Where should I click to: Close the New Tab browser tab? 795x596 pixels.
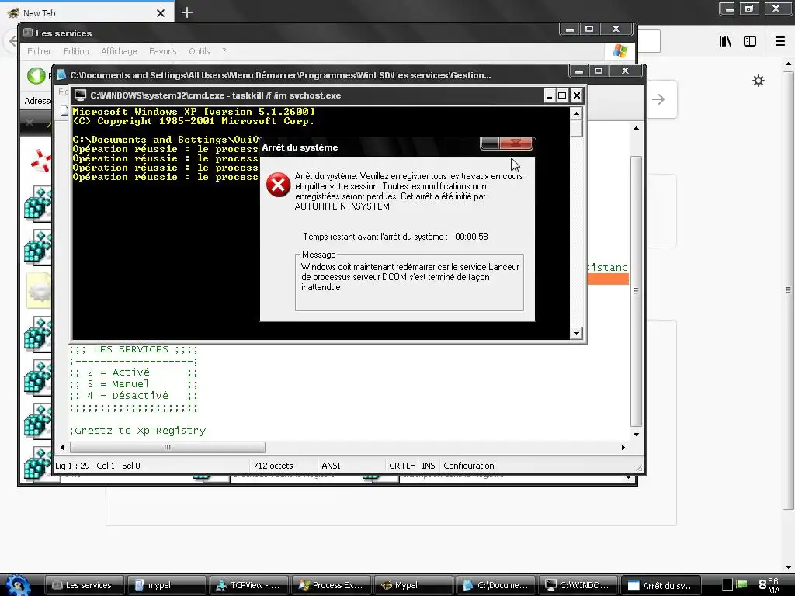[161, 13]
